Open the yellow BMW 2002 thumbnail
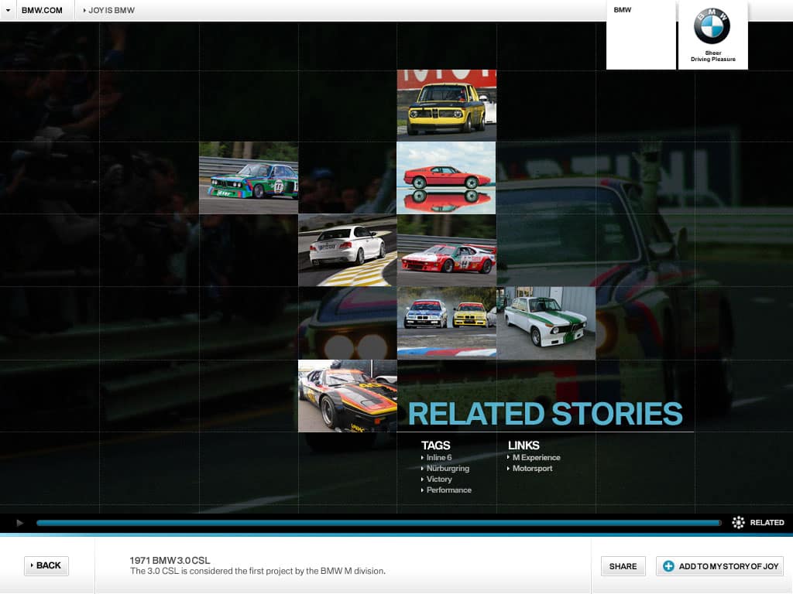 [446, 105]
